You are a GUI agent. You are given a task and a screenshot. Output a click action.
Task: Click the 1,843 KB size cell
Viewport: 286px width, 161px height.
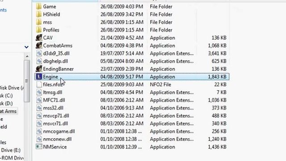pyautogui.click(x=217, y=77)
